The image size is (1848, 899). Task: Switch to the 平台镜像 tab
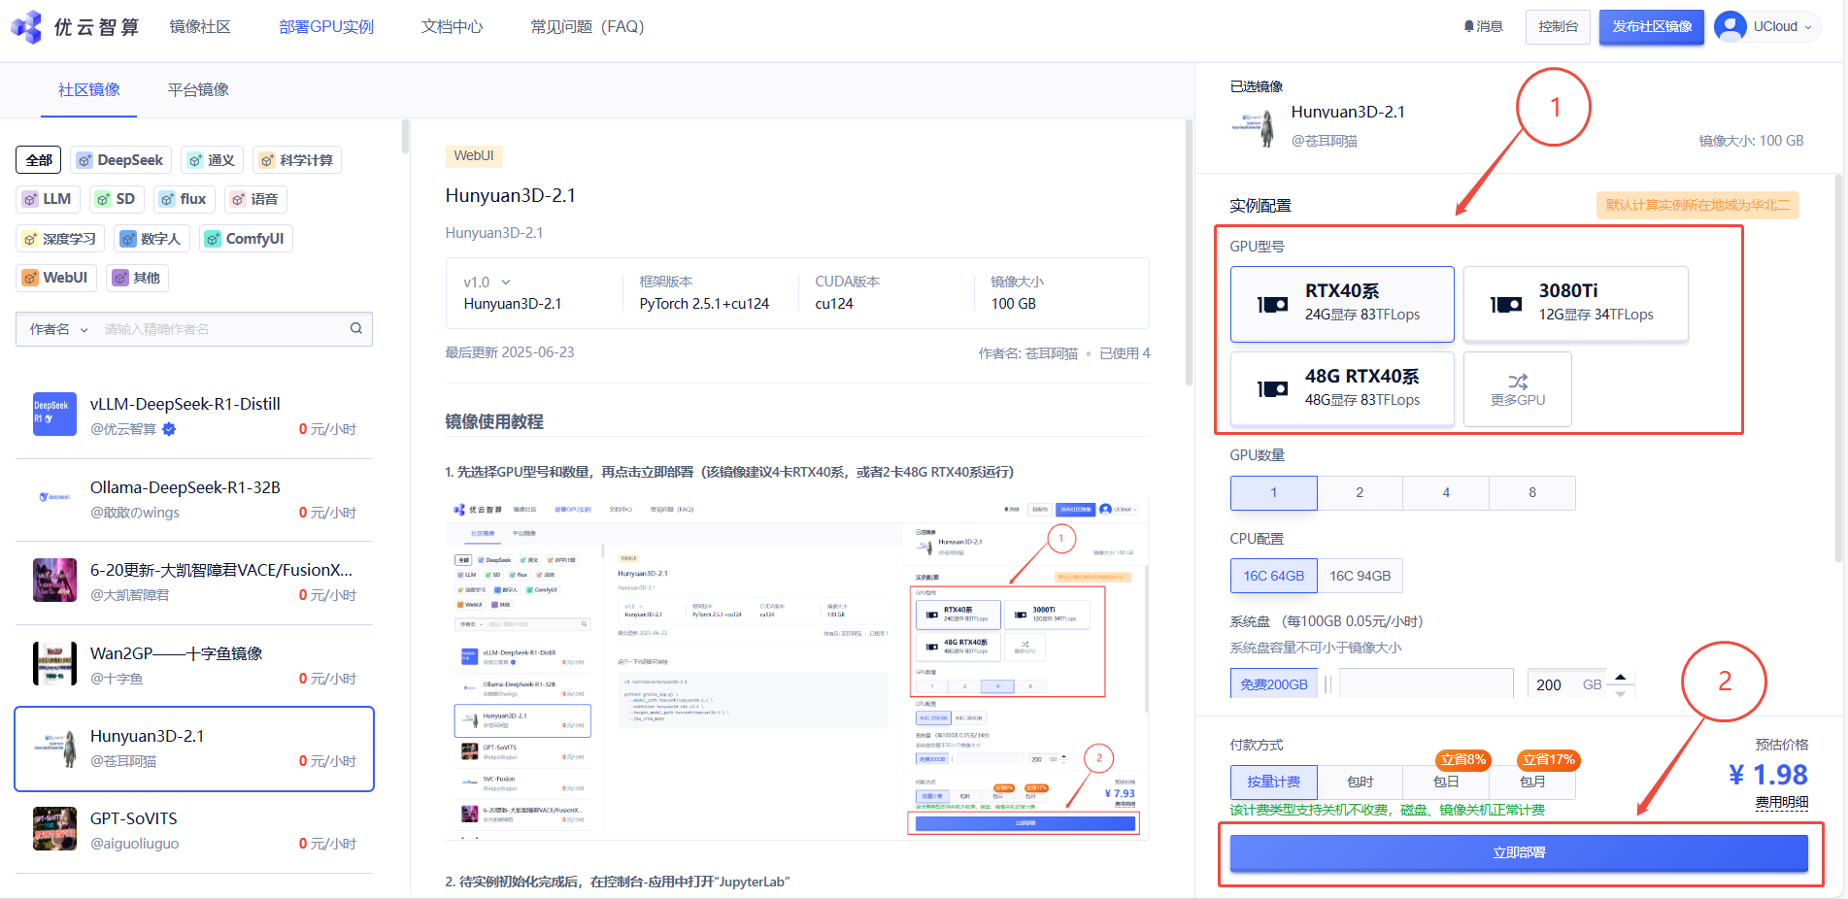(198, 89)
